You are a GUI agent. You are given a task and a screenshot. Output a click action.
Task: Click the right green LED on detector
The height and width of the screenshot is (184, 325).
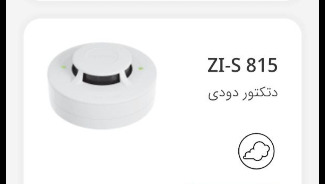(141, 68)
